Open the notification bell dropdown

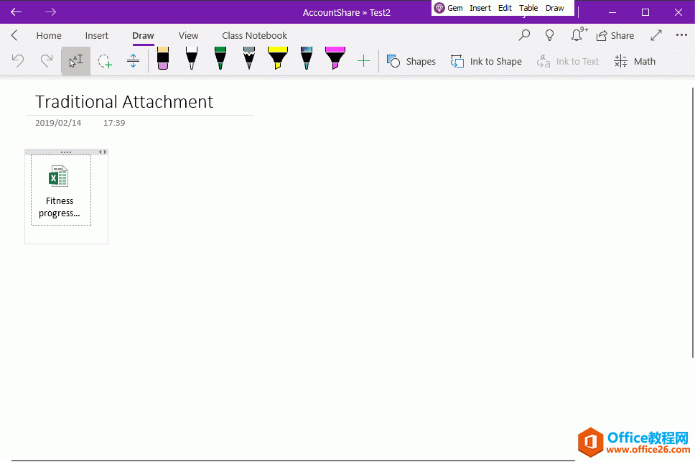tap(577, 34)
